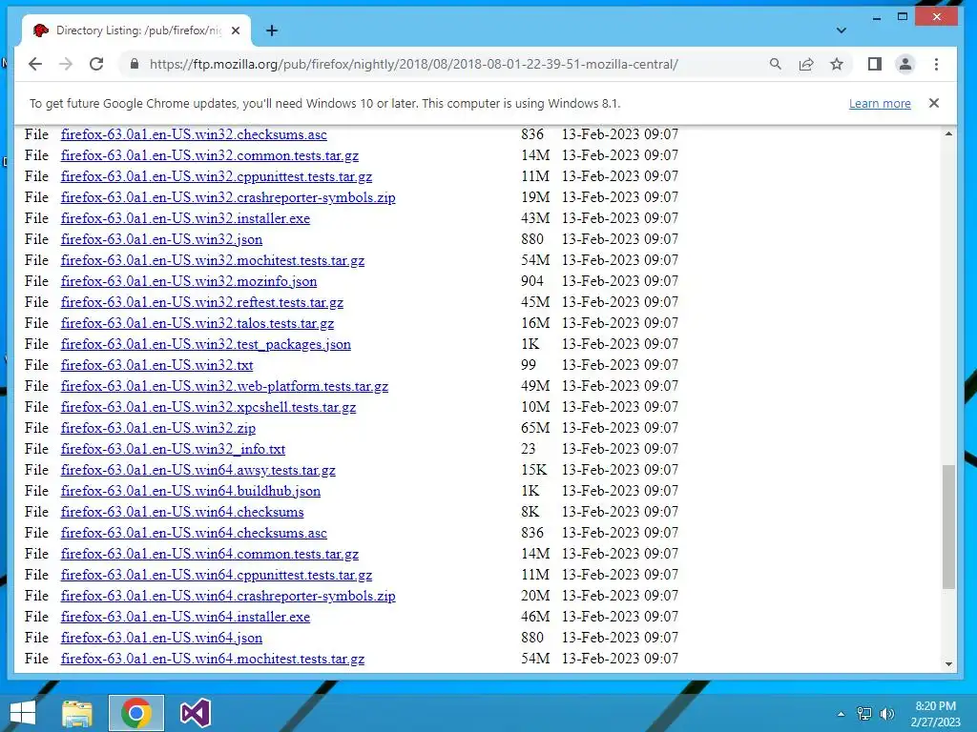Open win32.web-platform.tests.tar.gz link
Screen dimensions: 977x732
(224, 386)
